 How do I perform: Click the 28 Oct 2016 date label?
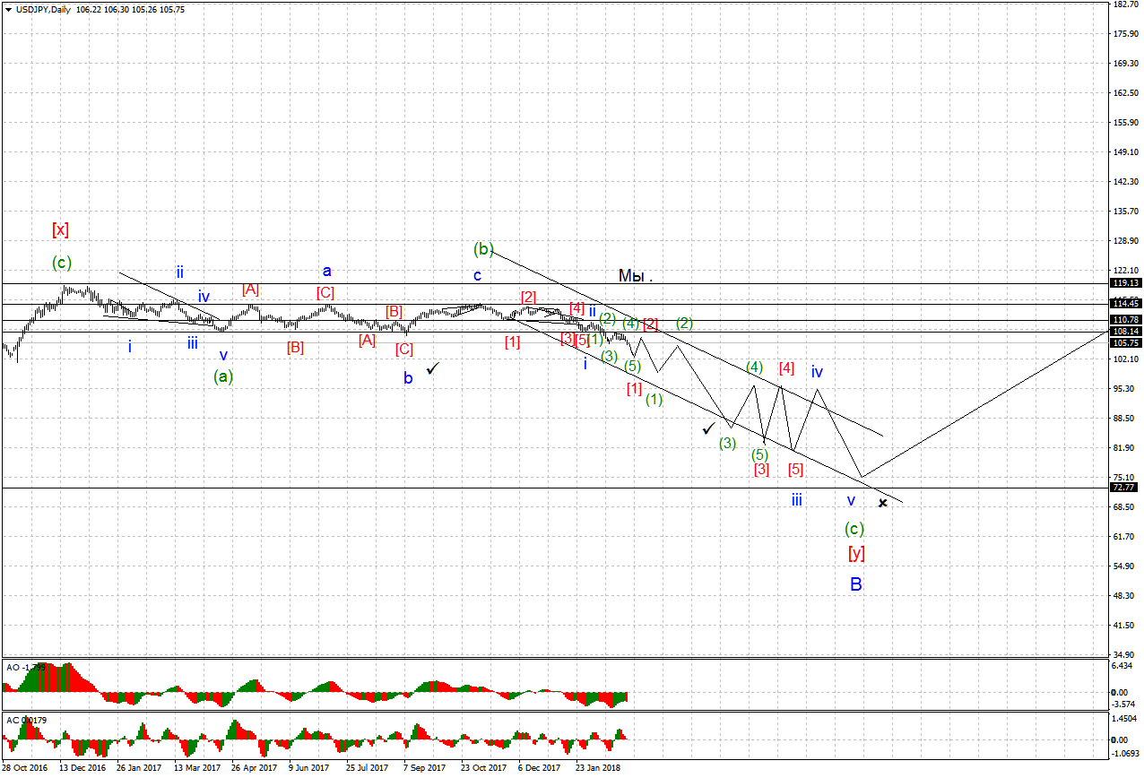point(25,768)
